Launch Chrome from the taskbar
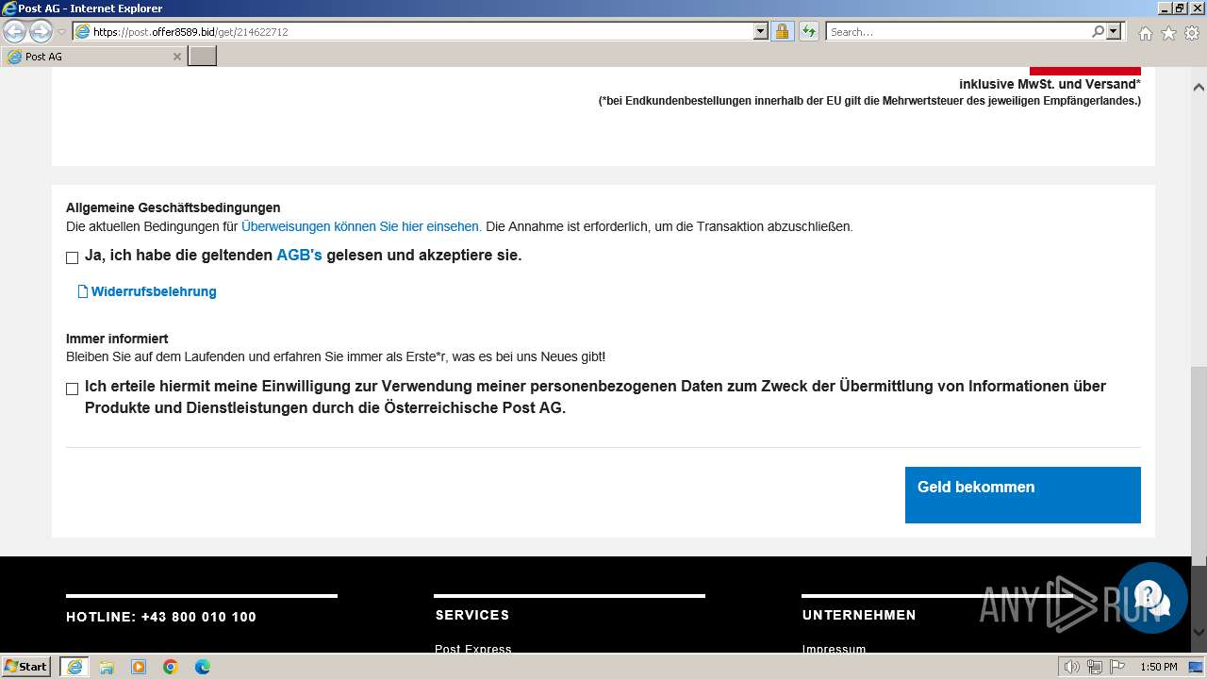 click(171, 667)
